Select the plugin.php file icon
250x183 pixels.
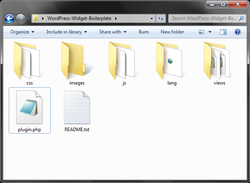[30, 107]
